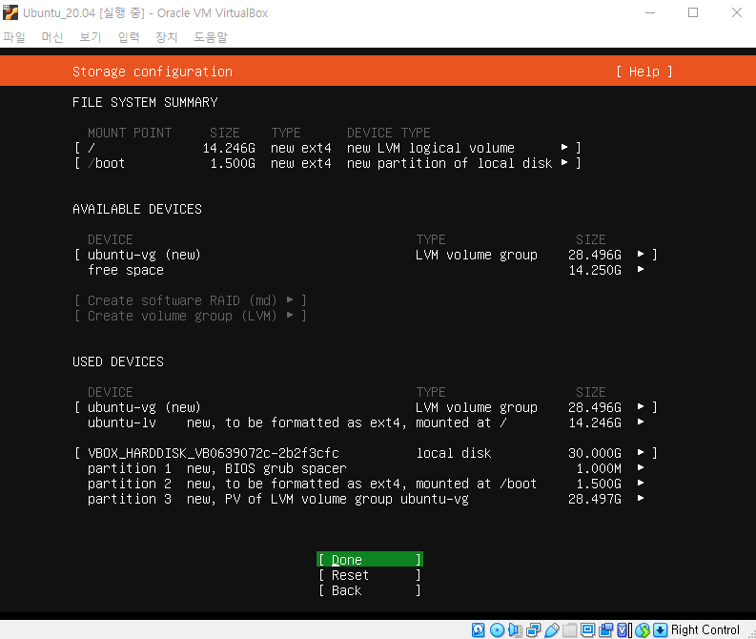The height and width of the screenshot is (639, 756).
Task: Confirm storage configuration with Done
Action: pyautogui.click(x=370, y=560)
